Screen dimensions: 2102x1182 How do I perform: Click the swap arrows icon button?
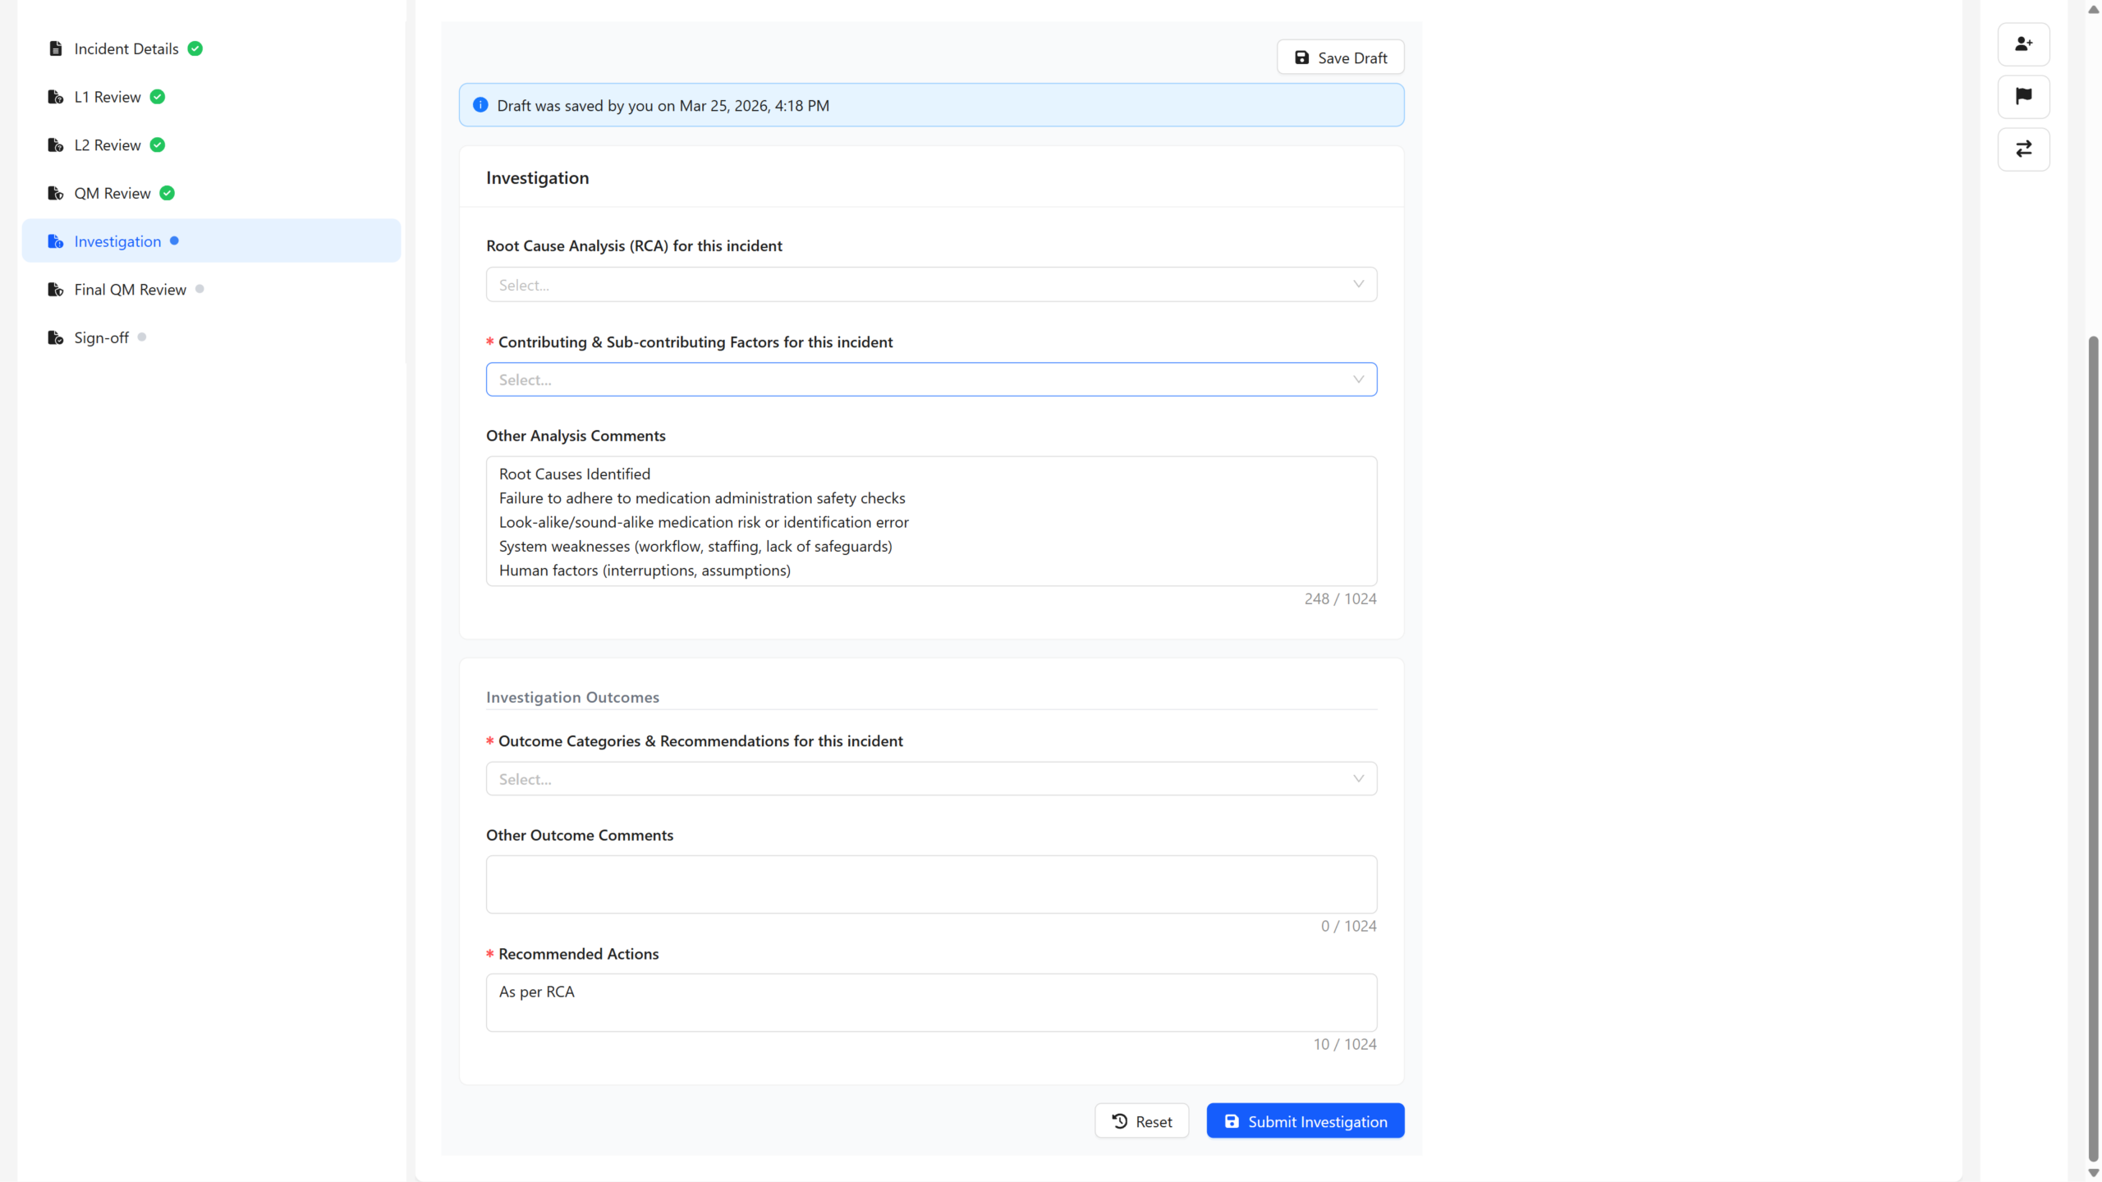click(2023, 149)
